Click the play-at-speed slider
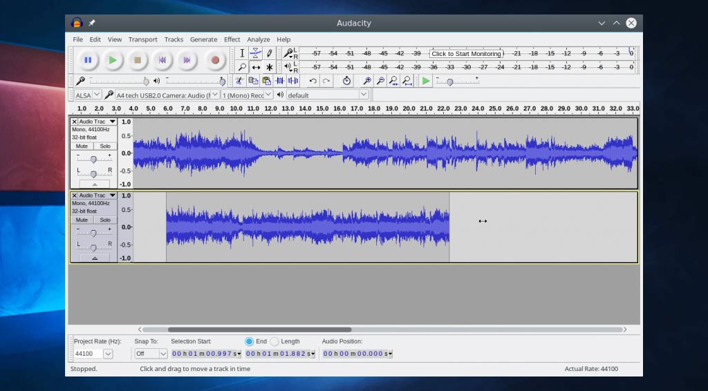The height and width of the screenshot is (391, 708). click(457, 82)
